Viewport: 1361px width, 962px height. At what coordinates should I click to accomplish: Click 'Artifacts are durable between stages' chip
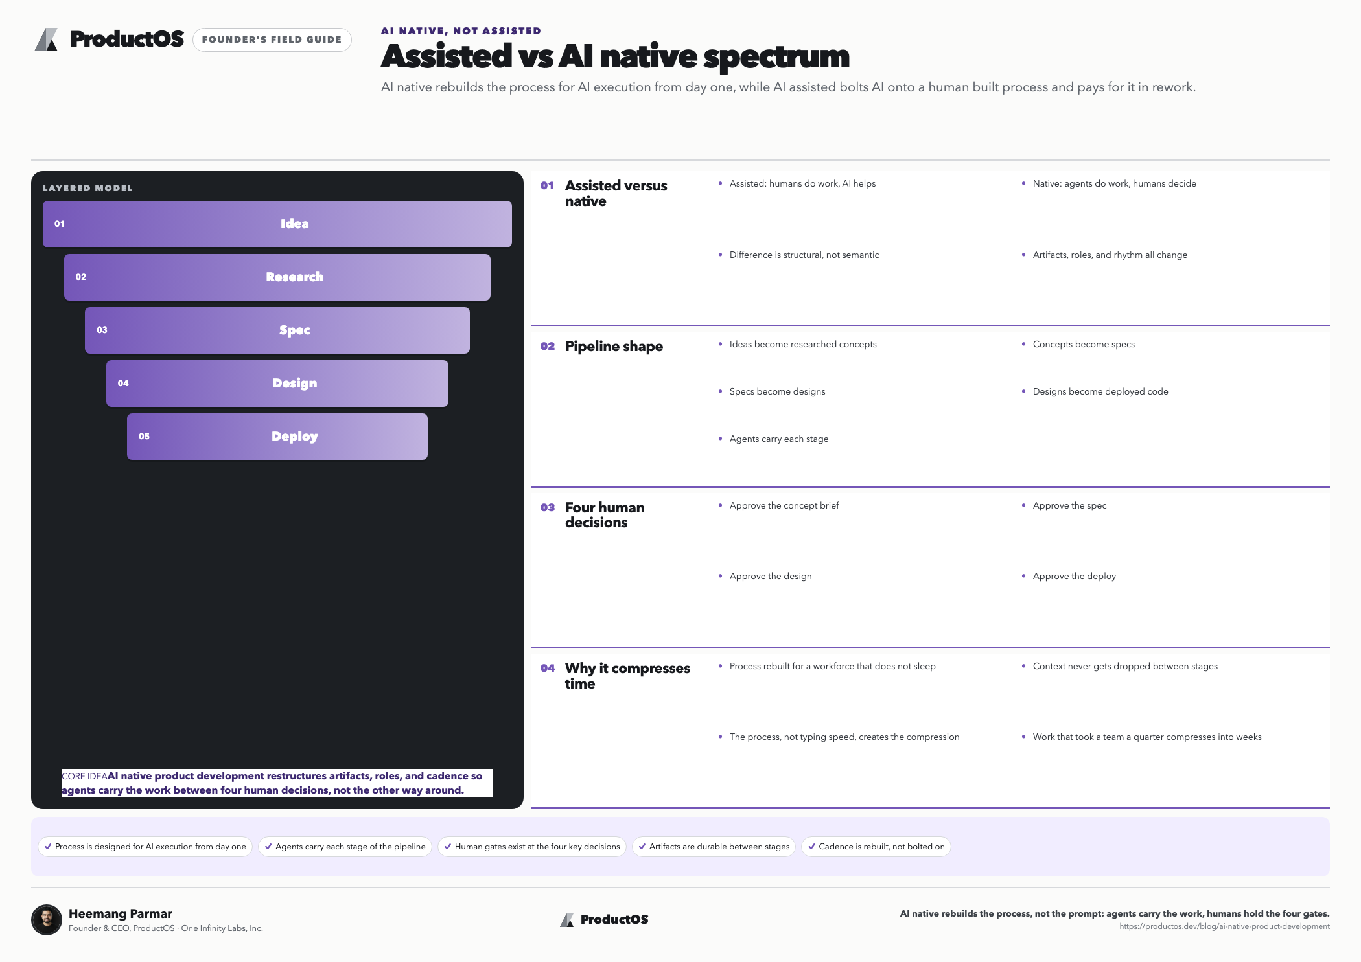714,847
